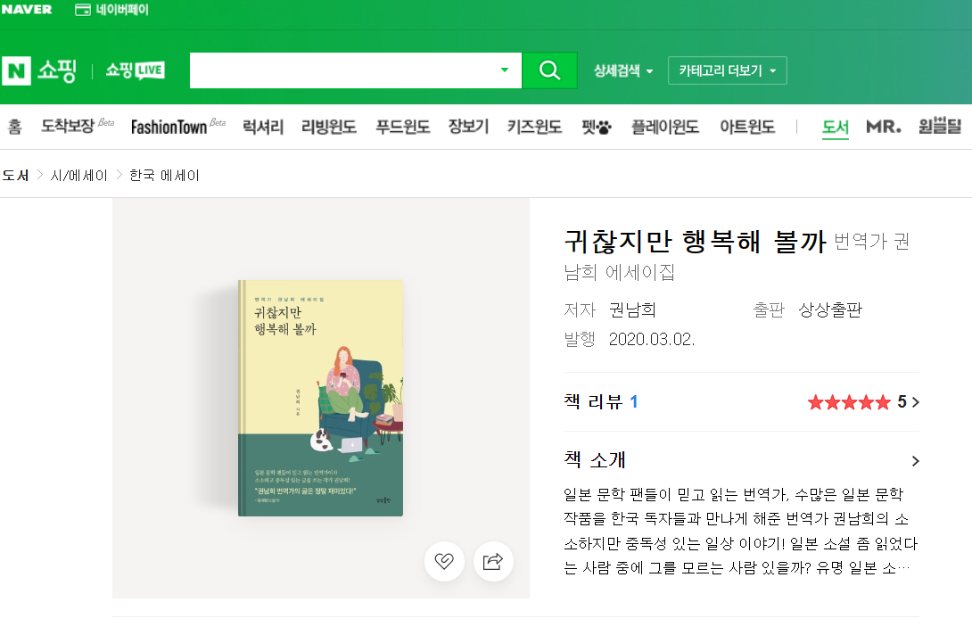This screenshot has width=972, height=627.
Task: Click the NAVER logo
Action: coord(27,9)
